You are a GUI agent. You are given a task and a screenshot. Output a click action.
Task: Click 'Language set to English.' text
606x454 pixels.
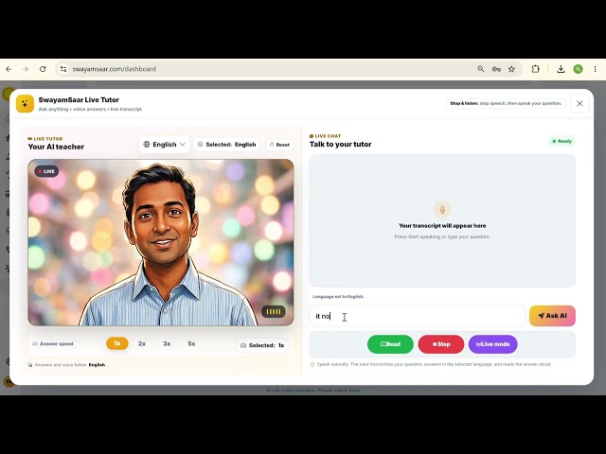coord(339,297)
